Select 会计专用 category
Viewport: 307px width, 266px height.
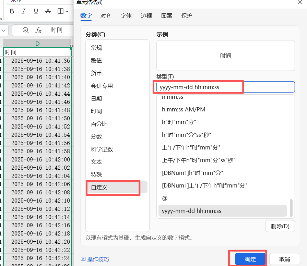[x=117, y=86]
